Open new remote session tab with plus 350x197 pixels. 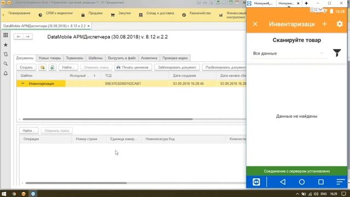306,3
